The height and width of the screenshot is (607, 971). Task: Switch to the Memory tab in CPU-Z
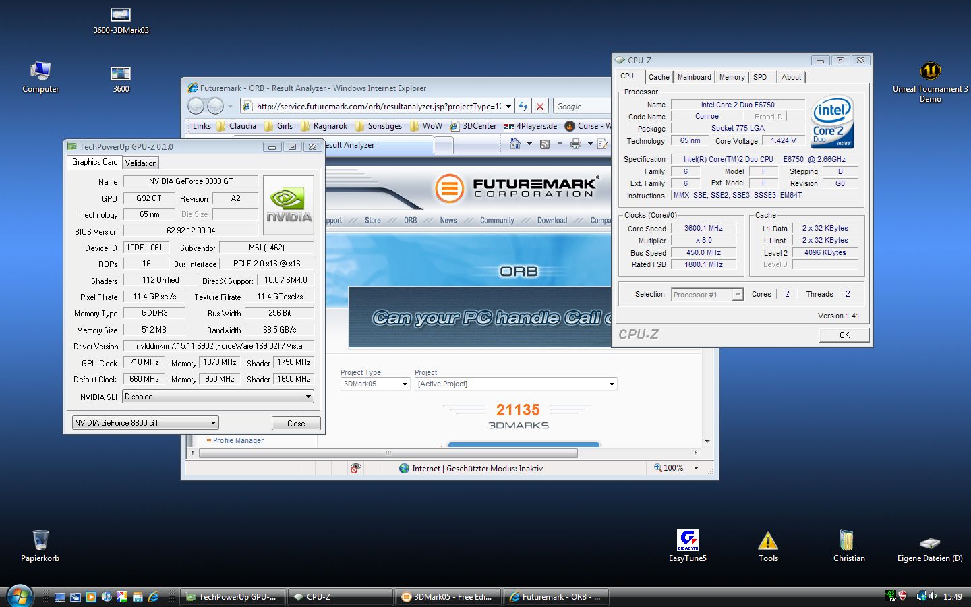pyautogui.click(x=732, y=77)
